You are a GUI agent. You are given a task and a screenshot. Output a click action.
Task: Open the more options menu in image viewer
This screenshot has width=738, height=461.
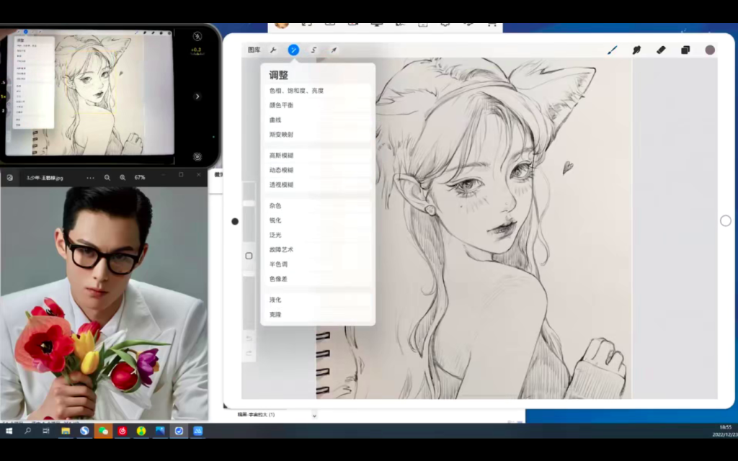pyautogui.click(x=90, y=178)
